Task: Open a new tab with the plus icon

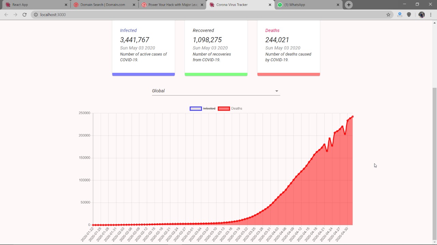Action: [x=349, y=5]
